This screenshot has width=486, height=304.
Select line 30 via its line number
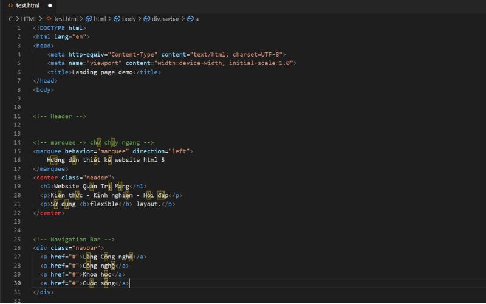[x=18, y=283]
